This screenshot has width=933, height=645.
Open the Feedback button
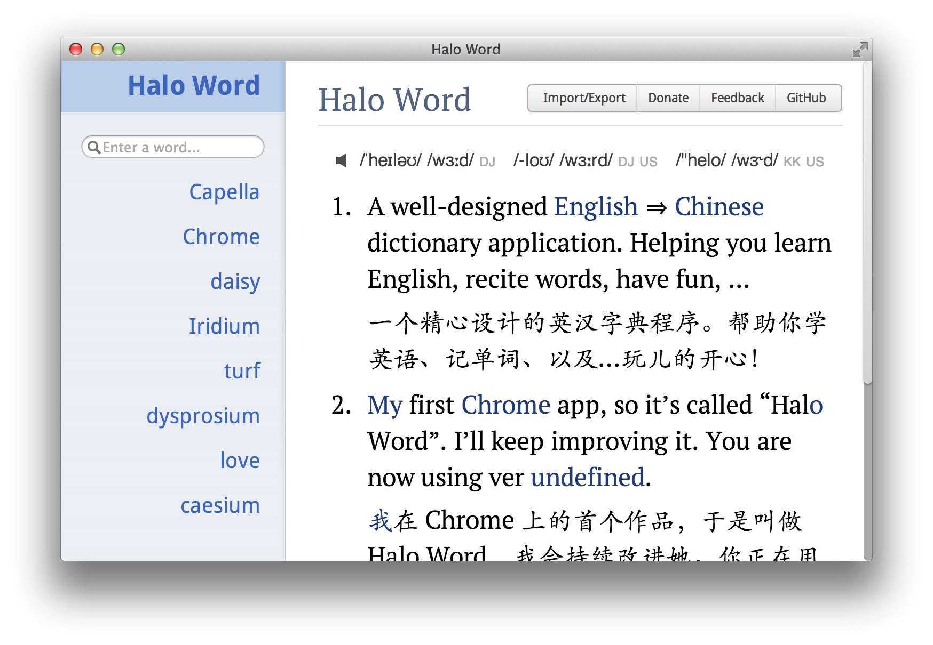click(738, 98)
